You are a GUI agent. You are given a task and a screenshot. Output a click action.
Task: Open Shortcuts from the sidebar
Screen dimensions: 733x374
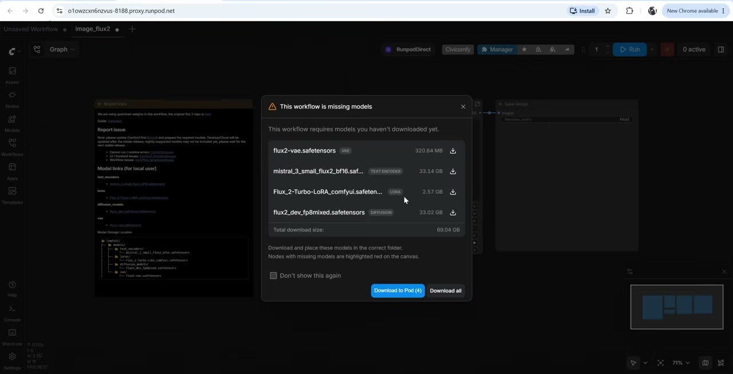pos(12,336)
